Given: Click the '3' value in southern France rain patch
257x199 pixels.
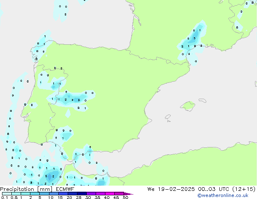Looking at the screenshot, I should (195, 38).
